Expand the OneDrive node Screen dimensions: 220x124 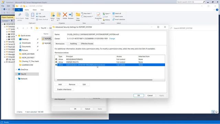16,70
